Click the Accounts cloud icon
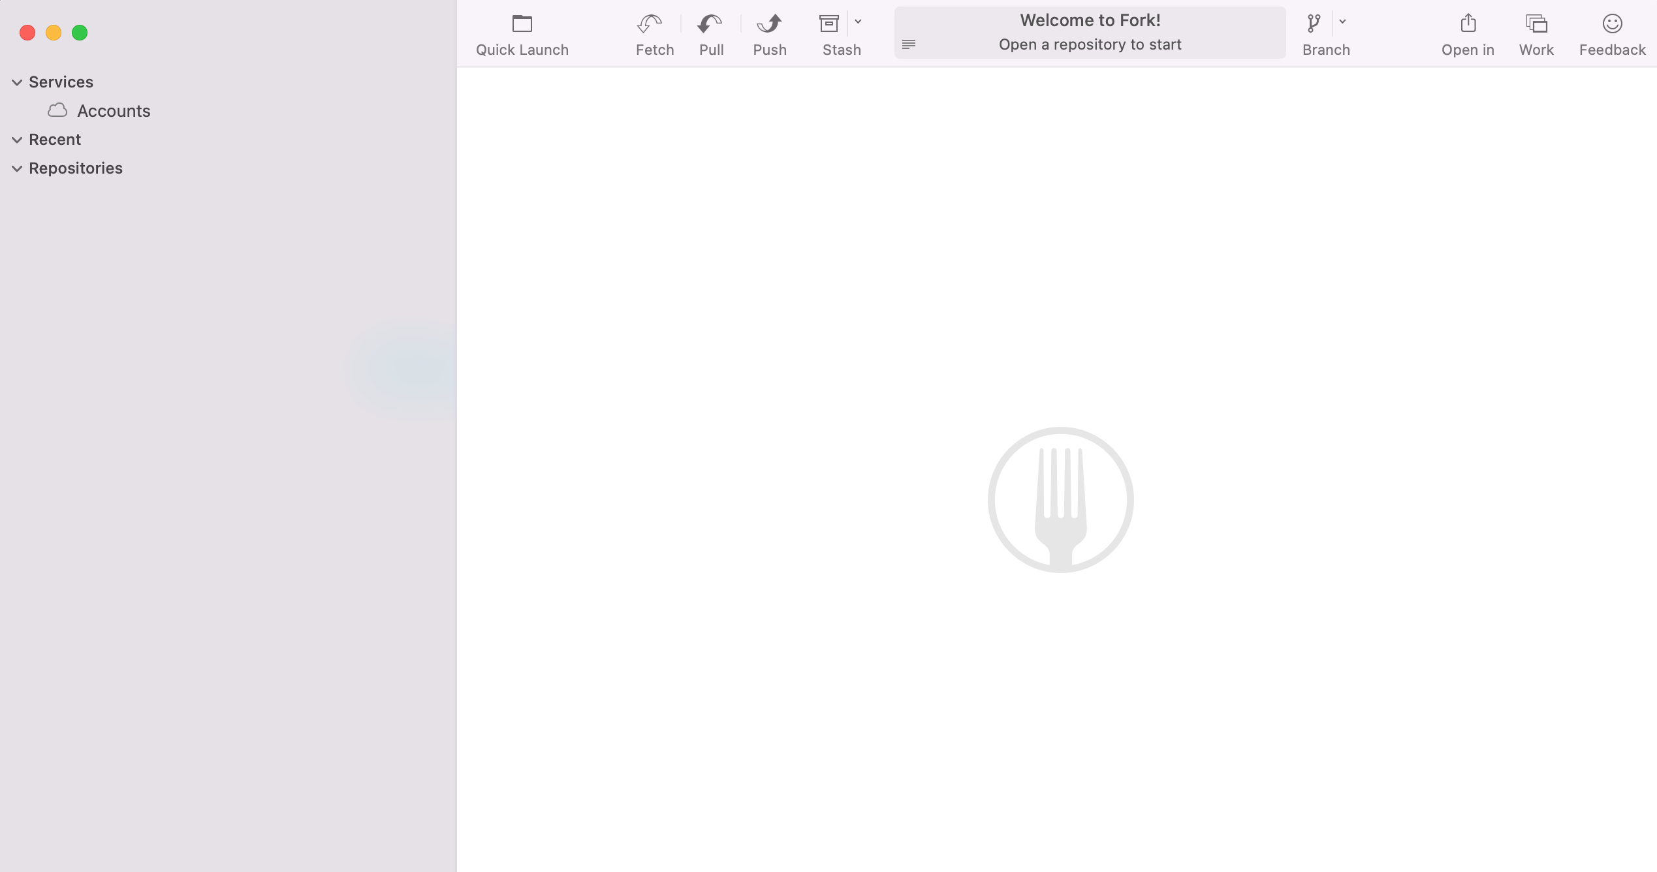The image size is (1657, 872). click(x=57, y=110)
